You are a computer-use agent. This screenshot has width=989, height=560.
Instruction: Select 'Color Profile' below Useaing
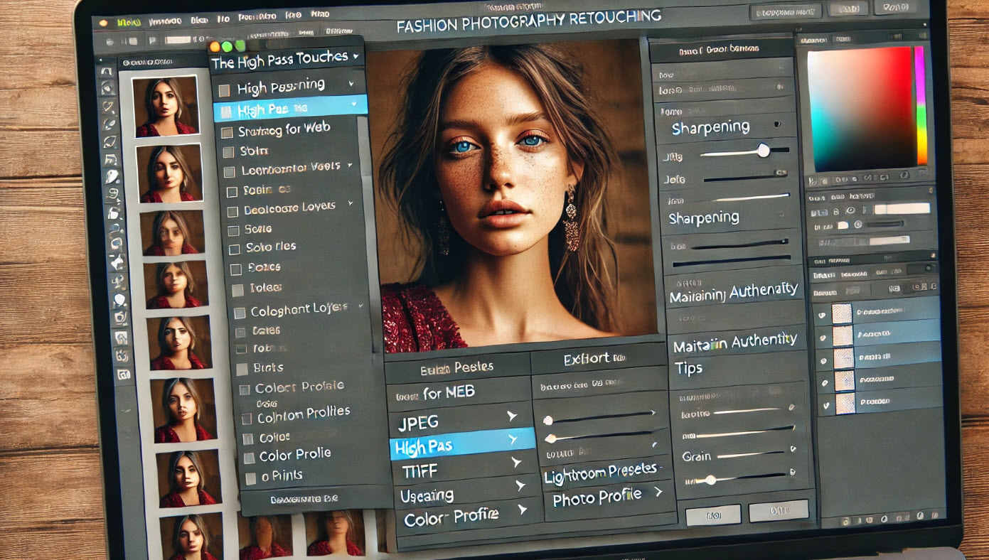451,517
